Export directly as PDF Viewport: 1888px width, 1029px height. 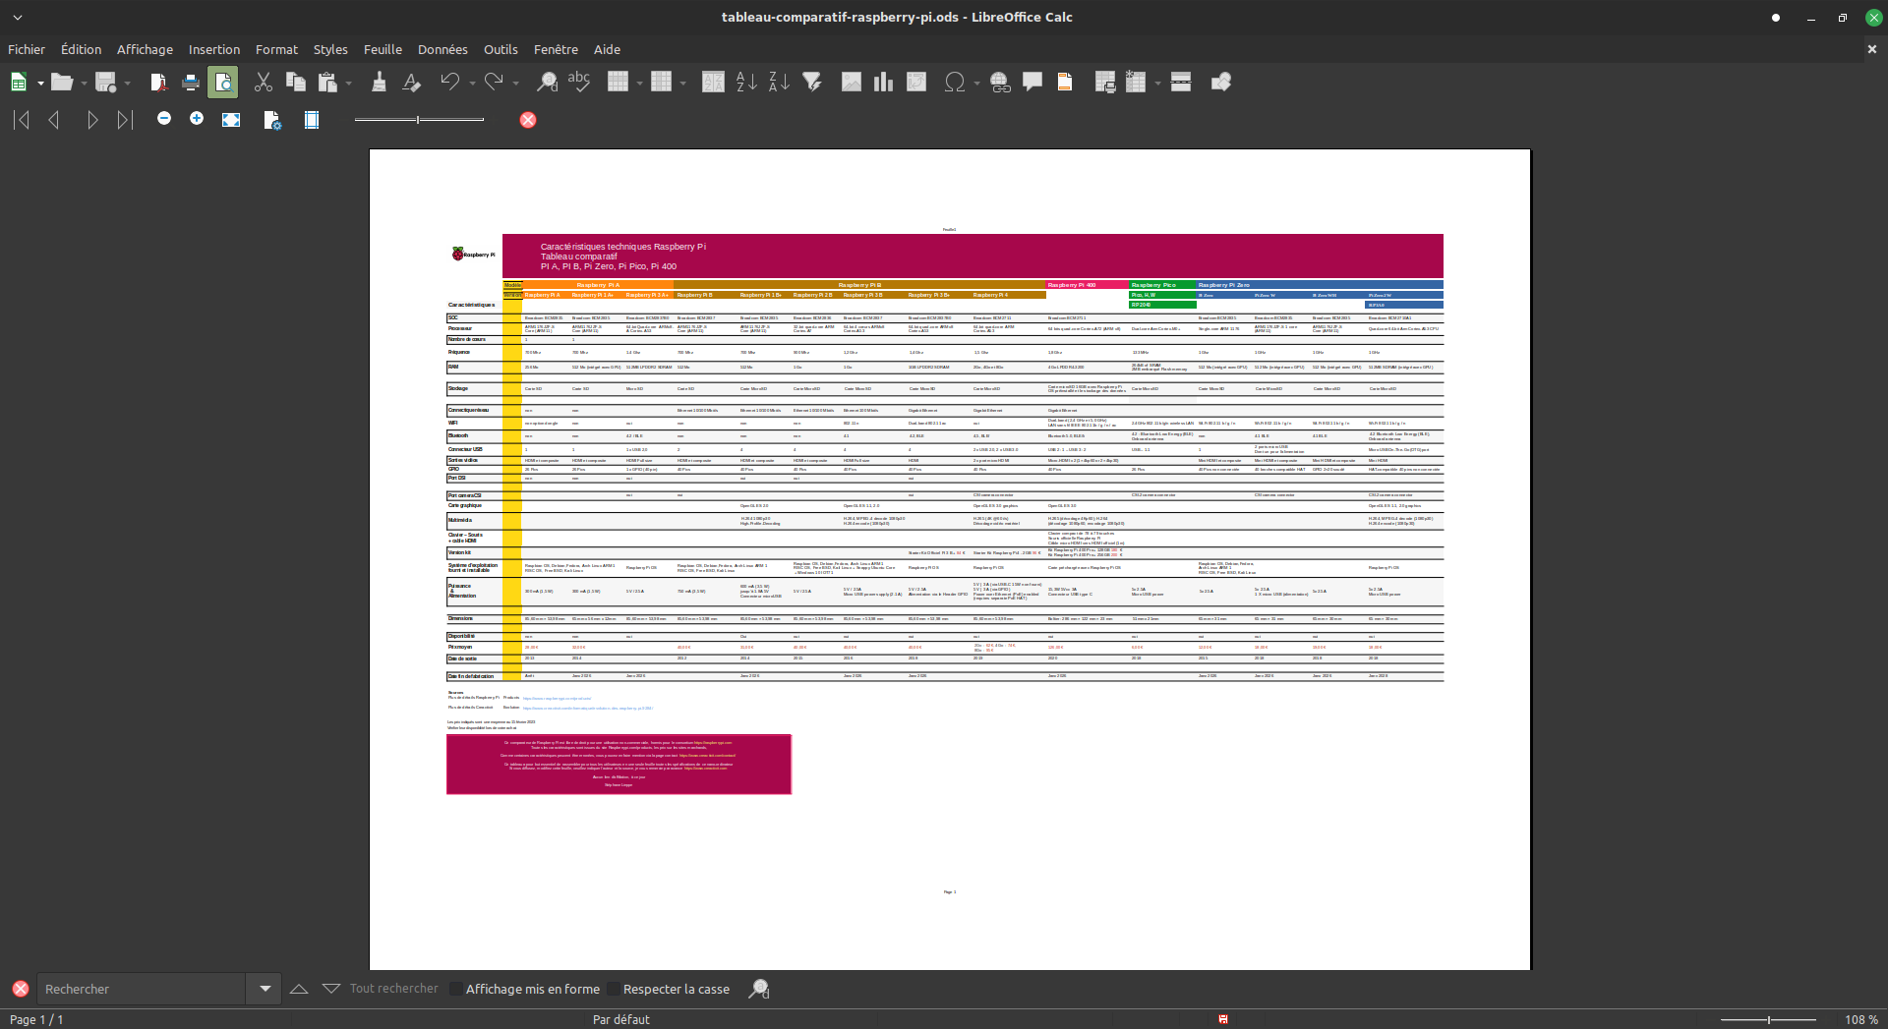tap(158, 83)
